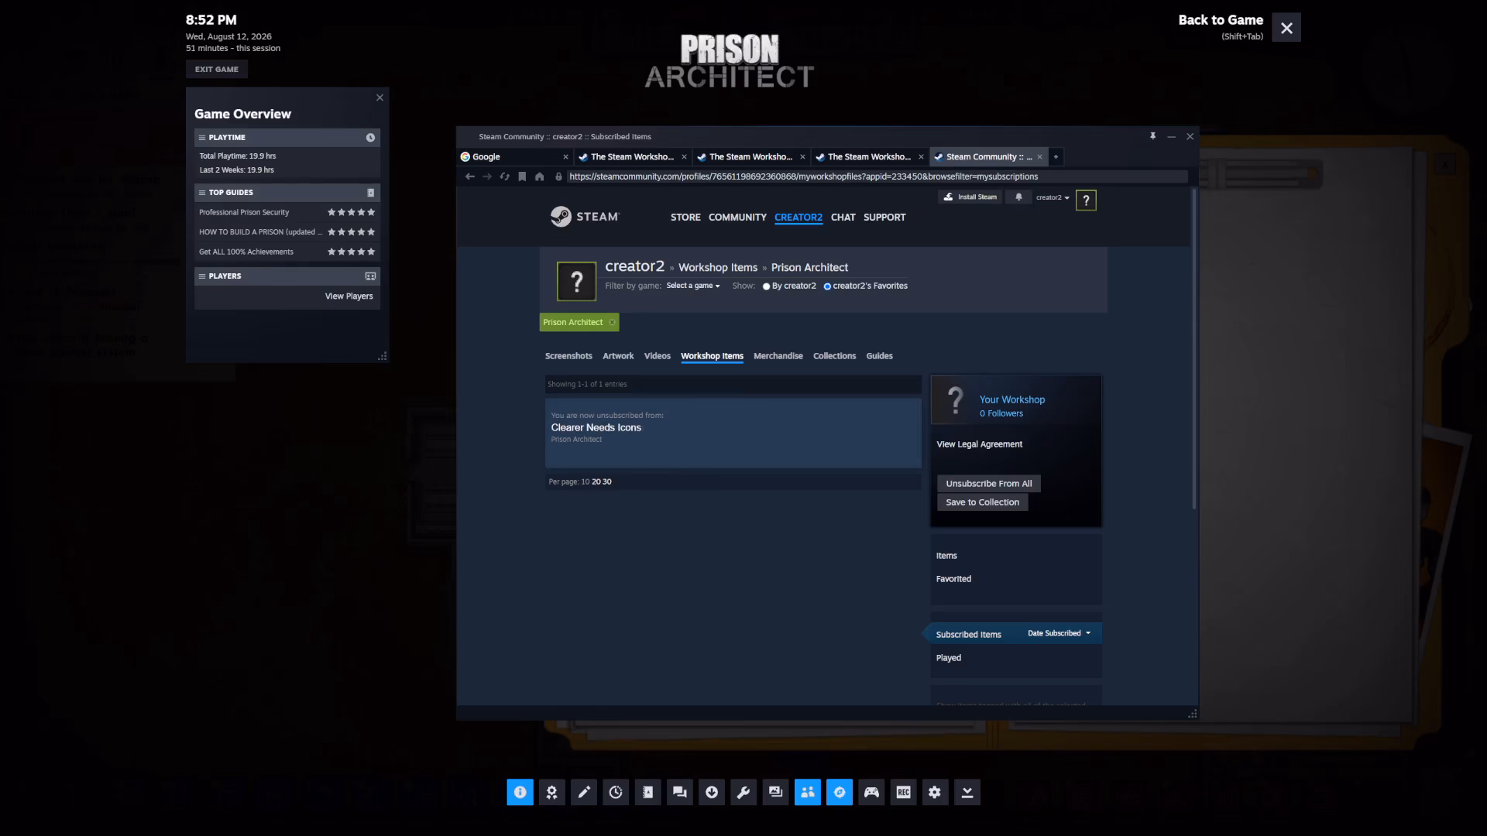The image size is (1487, 836).
Task: Open the 'Date Subscribed' sort dropdown
Action: coord(1059,633)
